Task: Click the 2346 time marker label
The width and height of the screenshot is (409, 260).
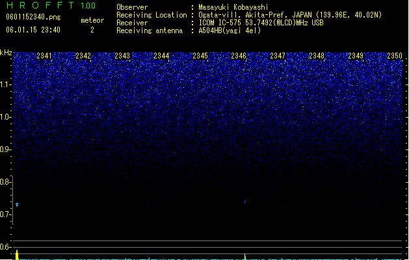Action: (x=239, y=56)
